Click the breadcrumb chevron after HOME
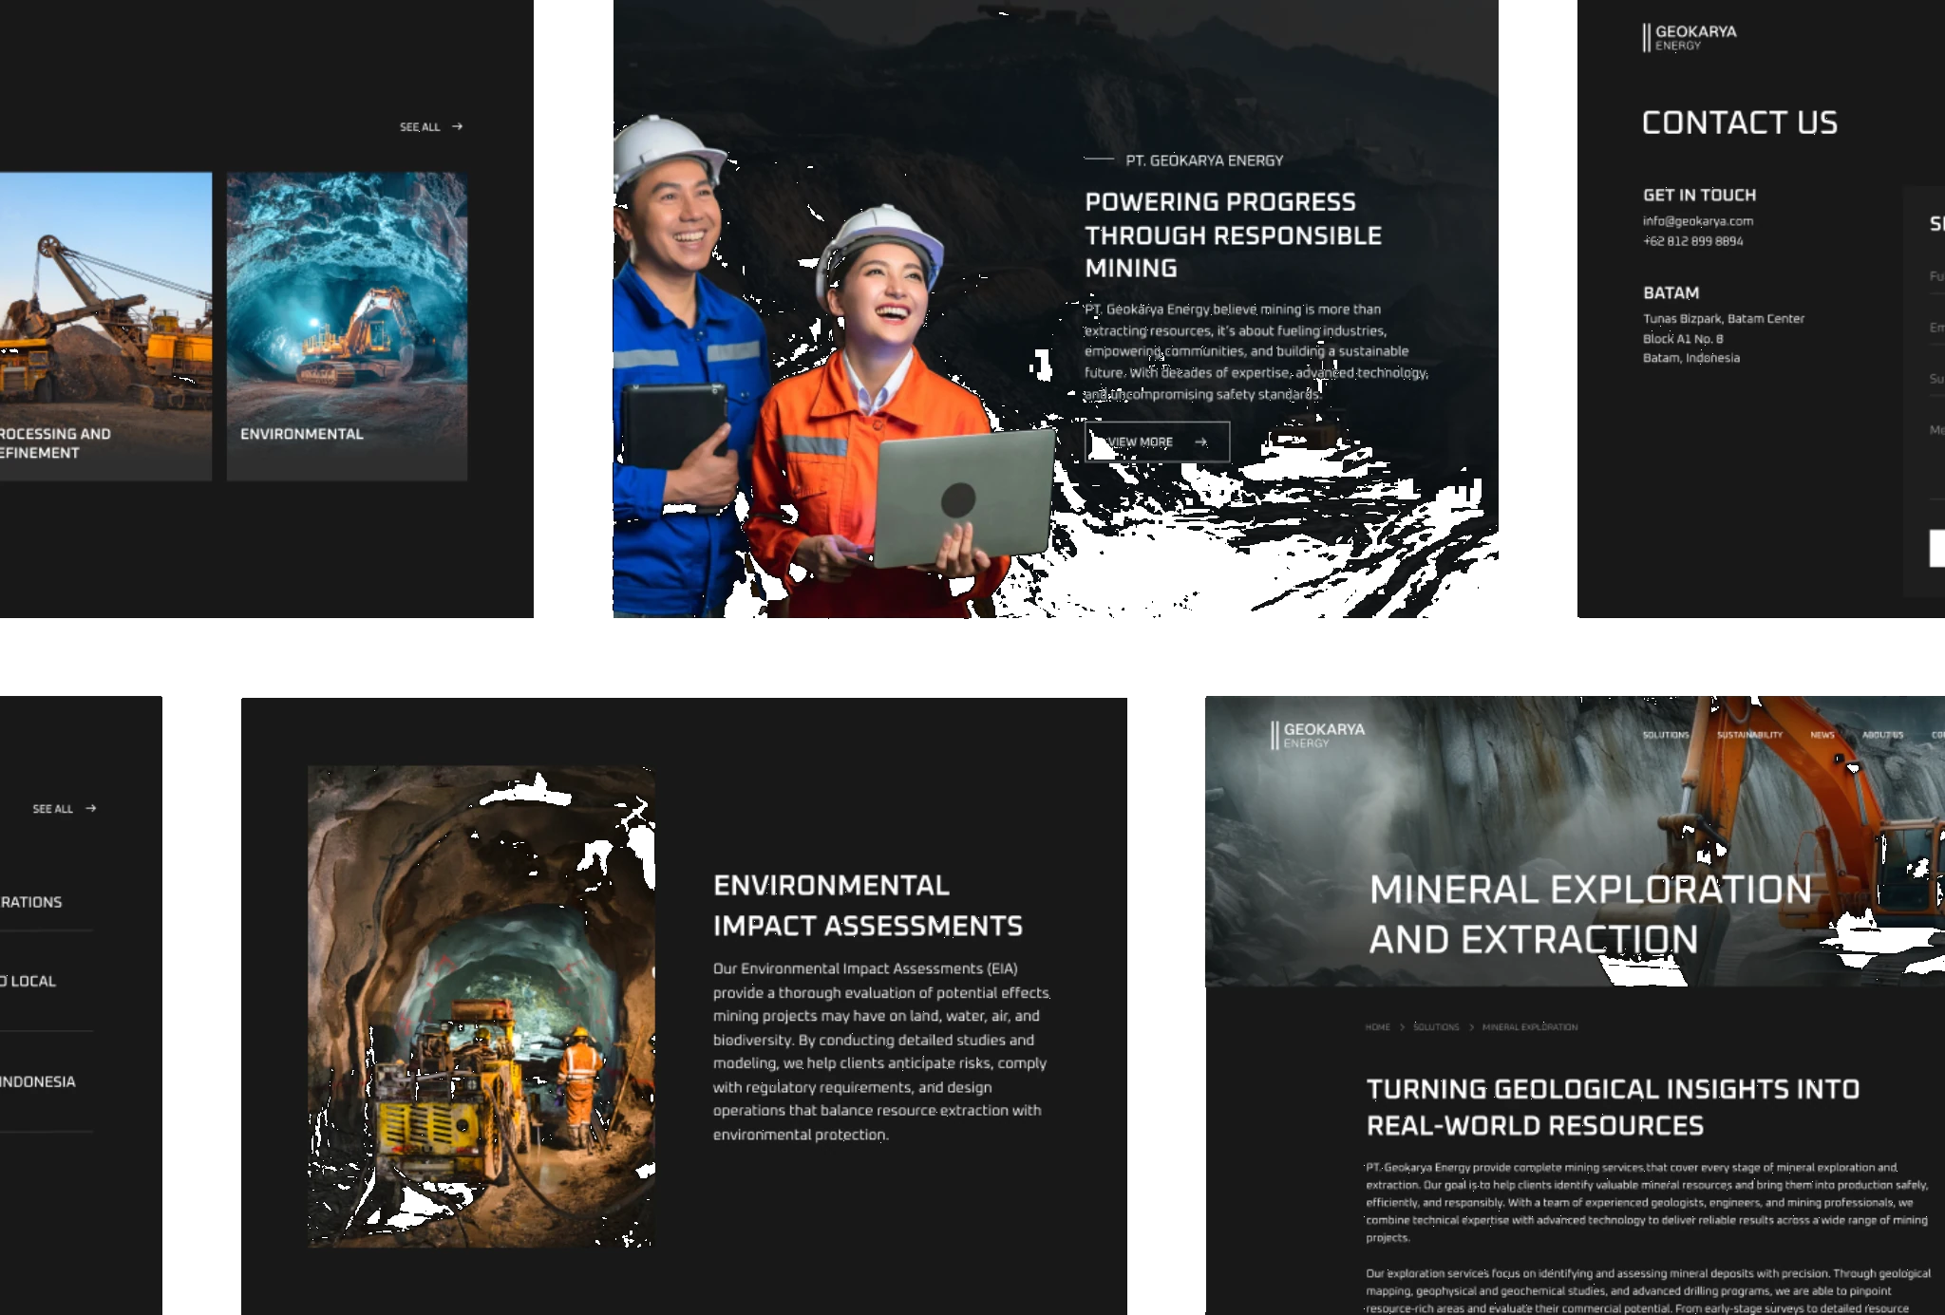1945x1315 pixels. [x=1402, y=1027]
